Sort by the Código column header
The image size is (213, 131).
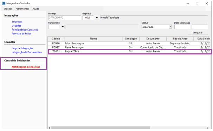[x=56, y=39]
